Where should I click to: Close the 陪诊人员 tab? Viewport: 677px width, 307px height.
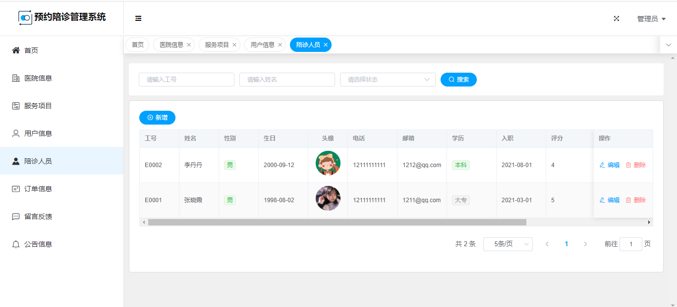click(x=326, y=45)
